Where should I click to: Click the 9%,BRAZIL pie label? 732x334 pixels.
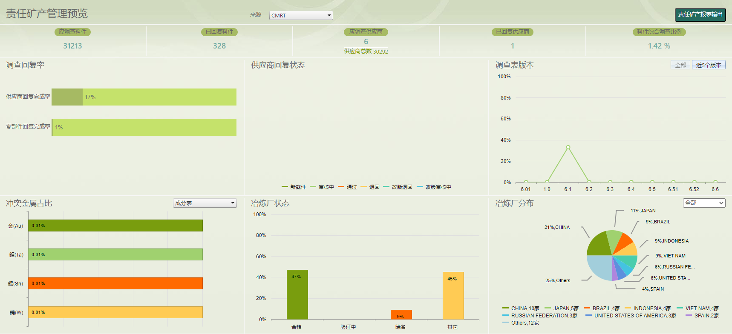tap(658, 222)
